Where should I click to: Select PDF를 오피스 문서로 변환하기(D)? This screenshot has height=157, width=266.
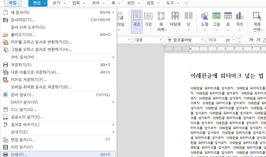pyautogui.click(x=58, y=42)
